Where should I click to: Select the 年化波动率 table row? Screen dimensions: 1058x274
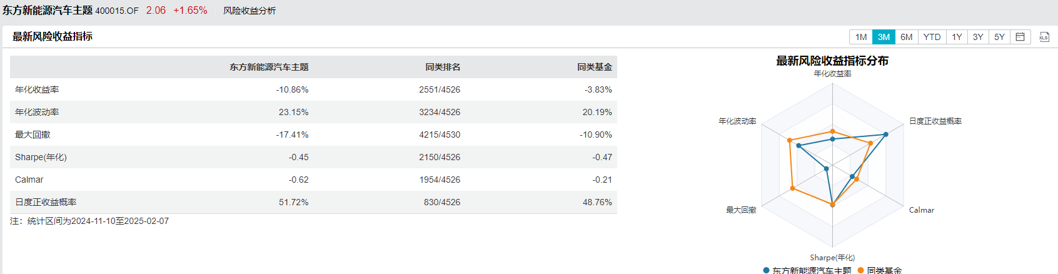pos(313,112)
